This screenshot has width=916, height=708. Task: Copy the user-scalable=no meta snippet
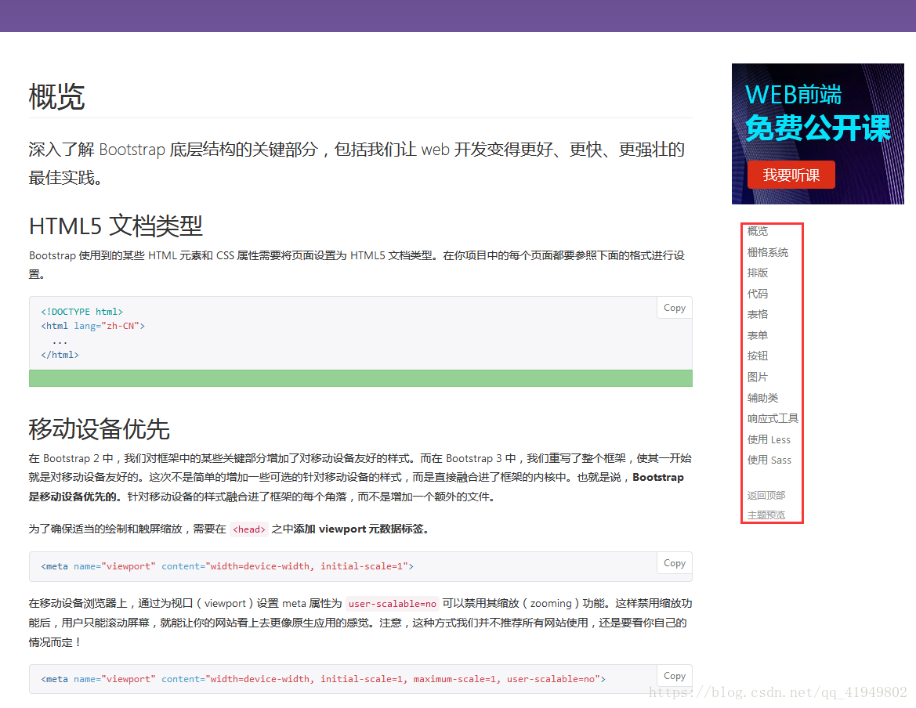(x=673, y=675)
